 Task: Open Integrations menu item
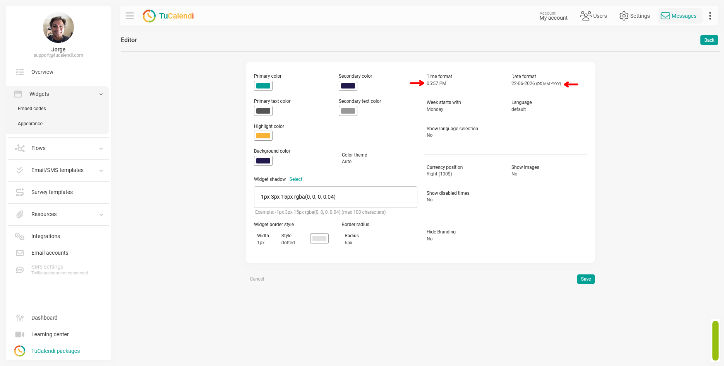[x=46, y=236]
